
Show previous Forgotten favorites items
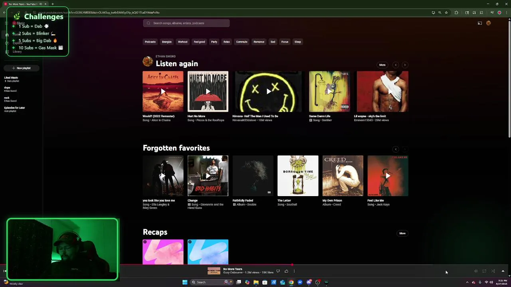pyautogui.click(x=396, y=149)
